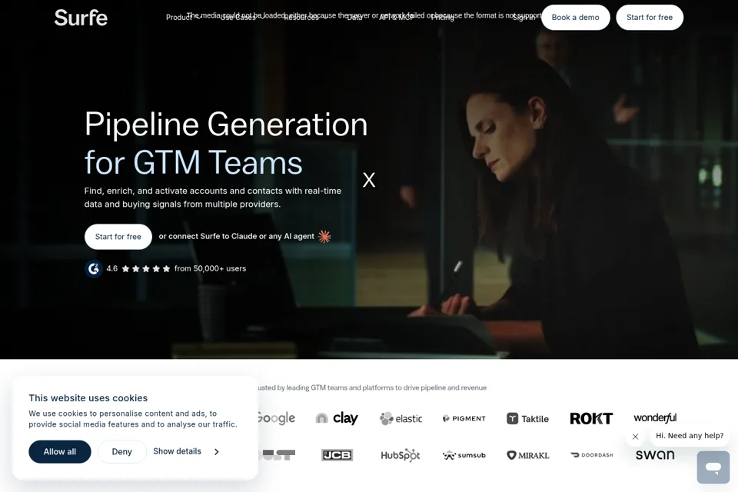Click the JCB logo

[x=337, y=455]
